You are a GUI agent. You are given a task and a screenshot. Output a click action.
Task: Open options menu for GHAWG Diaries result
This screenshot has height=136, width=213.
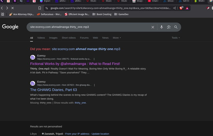tap(94, 85)
